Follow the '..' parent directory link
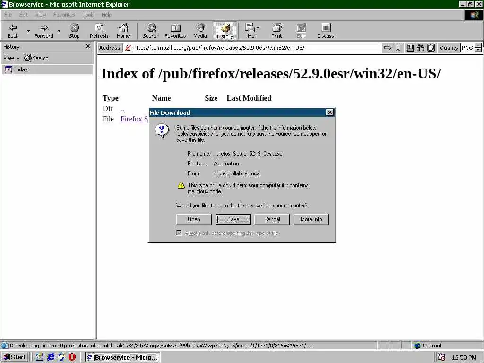This screenshot has width=484, height=363. pos(122,109)
